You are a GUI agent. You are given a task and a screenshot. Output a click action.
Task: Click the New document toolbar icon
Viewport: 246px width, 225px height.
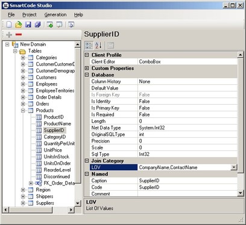(x=9, y=25)
